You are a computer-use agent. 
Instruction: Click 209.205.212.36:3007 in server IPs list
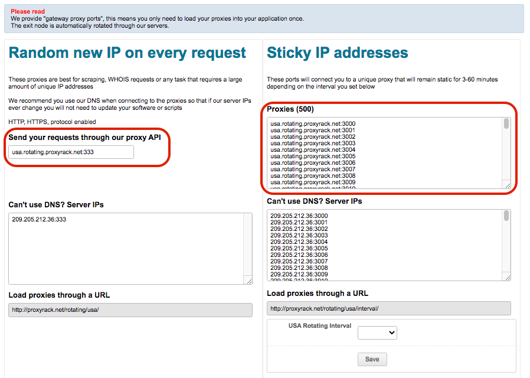click(x=299, y=261)
